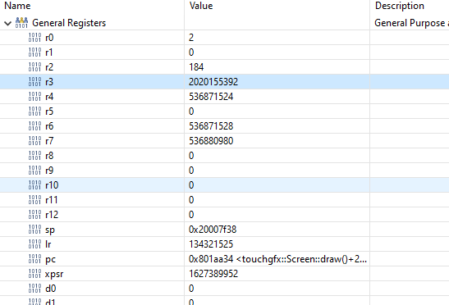Click the d0 register icon
449x305 pixels.
click(34, 289)
